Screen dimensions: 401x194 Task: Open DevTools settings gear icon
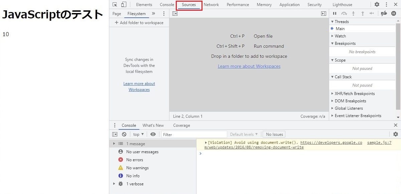[x=377, y=5]
